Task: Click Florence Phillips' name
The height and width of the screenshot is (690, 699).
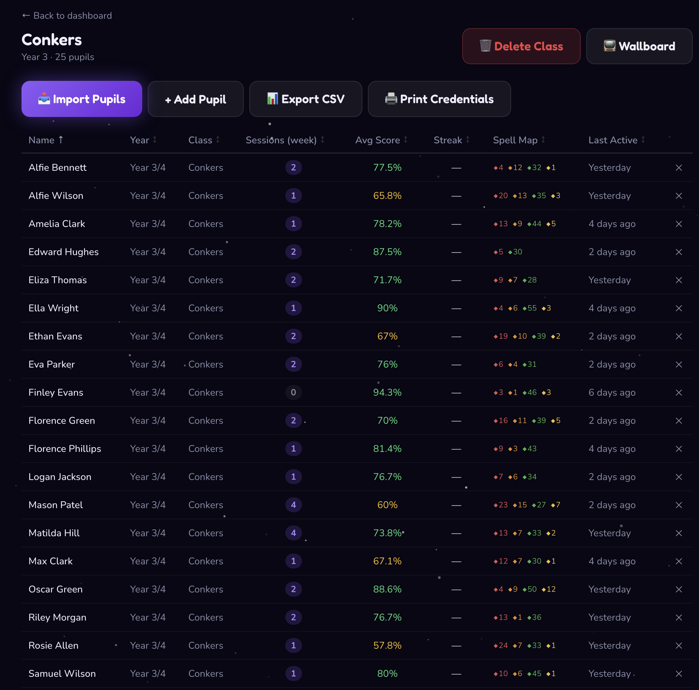Action: [65, 449]
